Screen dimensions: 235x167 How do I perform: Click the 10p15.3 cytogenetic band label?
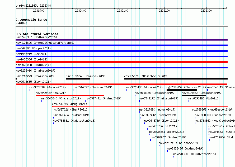[21, 23]
